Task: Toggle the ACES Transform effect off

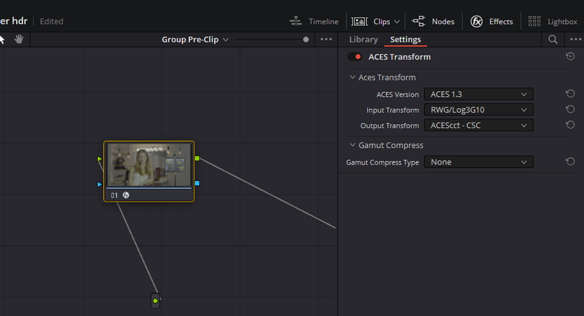Action: tap(355, 57)
